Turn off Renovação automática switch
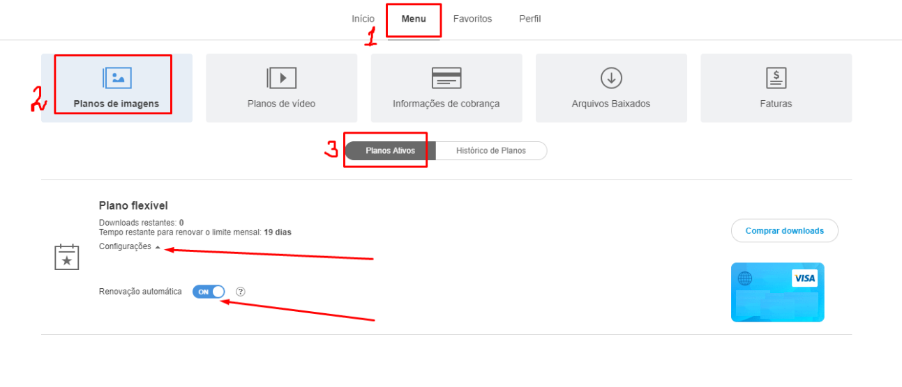This screenshot has width=902, height=387. 209,292
